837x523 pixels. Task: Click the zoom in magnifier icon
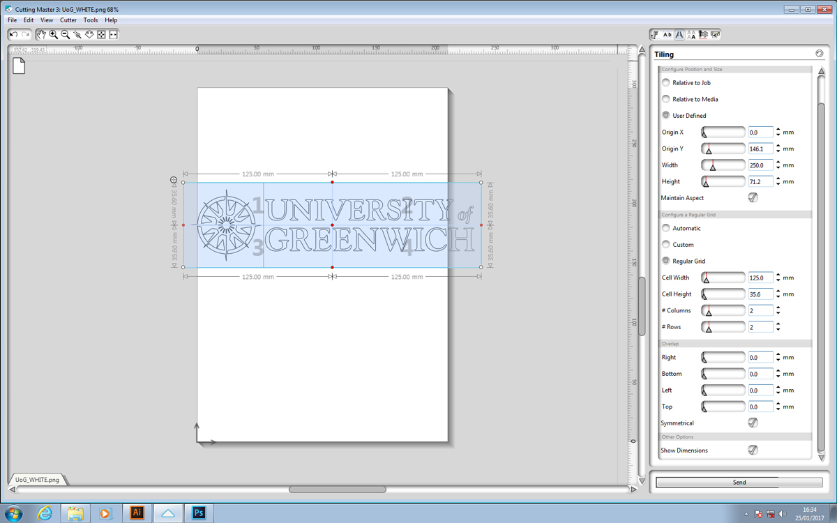click(54, 34)
